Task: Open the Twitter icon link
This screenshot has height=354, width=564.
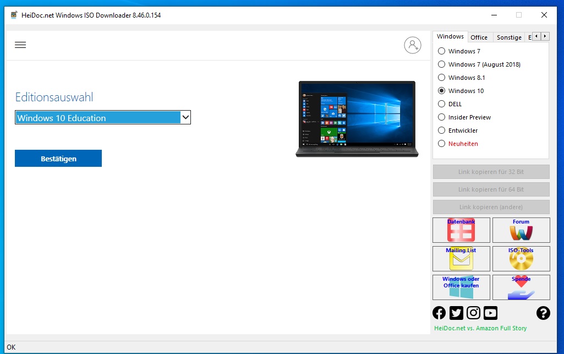Action: point(456,313)
